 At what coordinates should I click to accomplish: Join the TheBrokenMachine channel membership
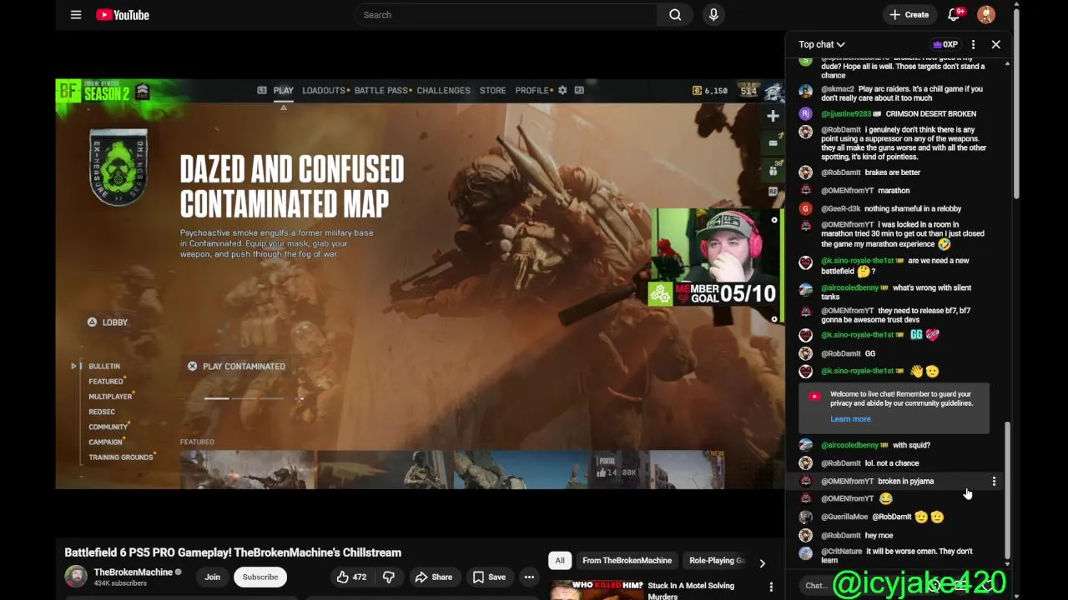tap(213, 577)
